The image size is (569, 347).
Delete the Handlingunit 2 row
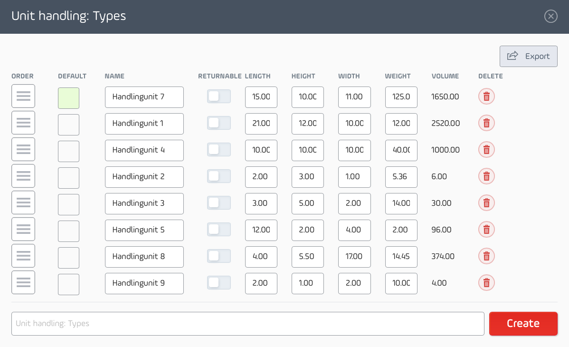(x=486, y=176)
